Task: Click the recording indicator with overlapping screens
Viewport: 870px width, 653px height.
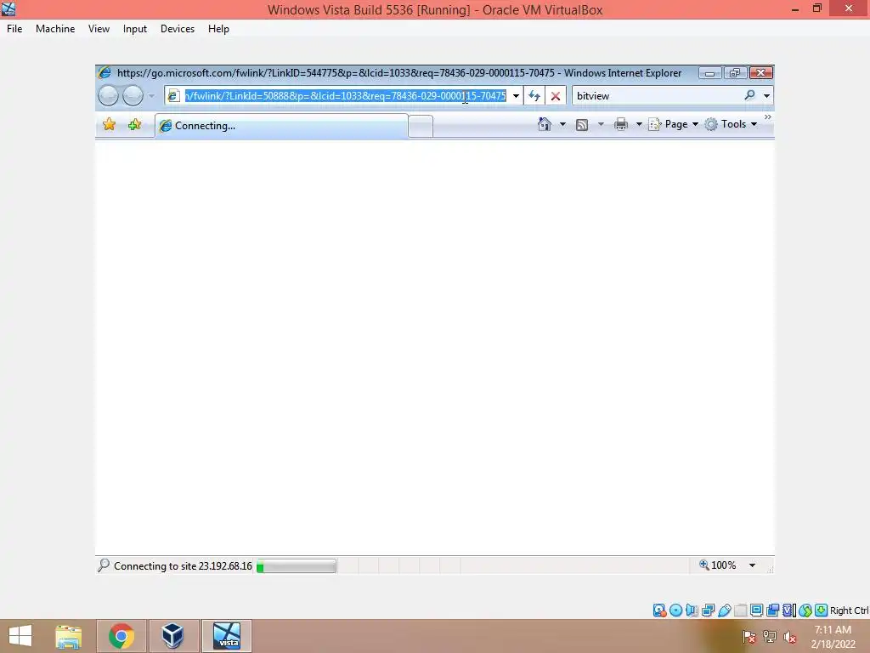Action: [x=772, y=610]
